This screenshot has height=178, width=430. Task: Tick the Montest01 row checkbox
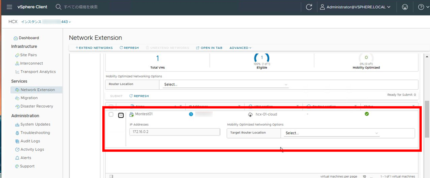[x=111, y=114]
